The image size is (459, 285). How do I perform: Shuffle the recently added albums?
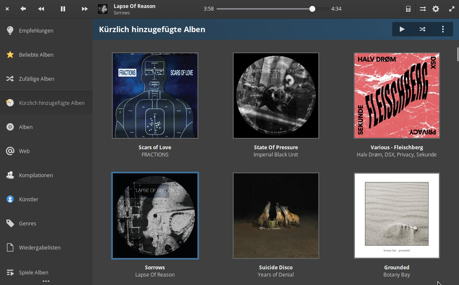(x=422, y=29)
